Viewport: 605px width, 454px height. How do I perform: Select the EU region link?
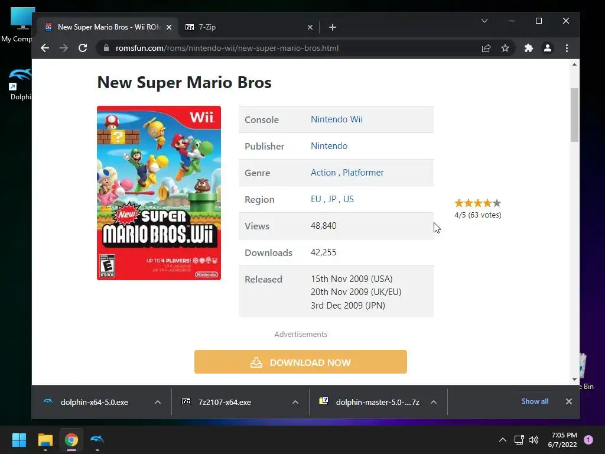point(315,199)
